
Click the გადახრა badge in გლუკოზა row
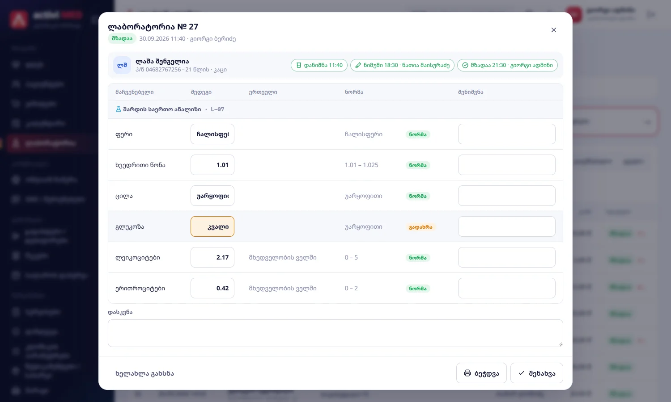pyautogui.click(x=420, y=227)
